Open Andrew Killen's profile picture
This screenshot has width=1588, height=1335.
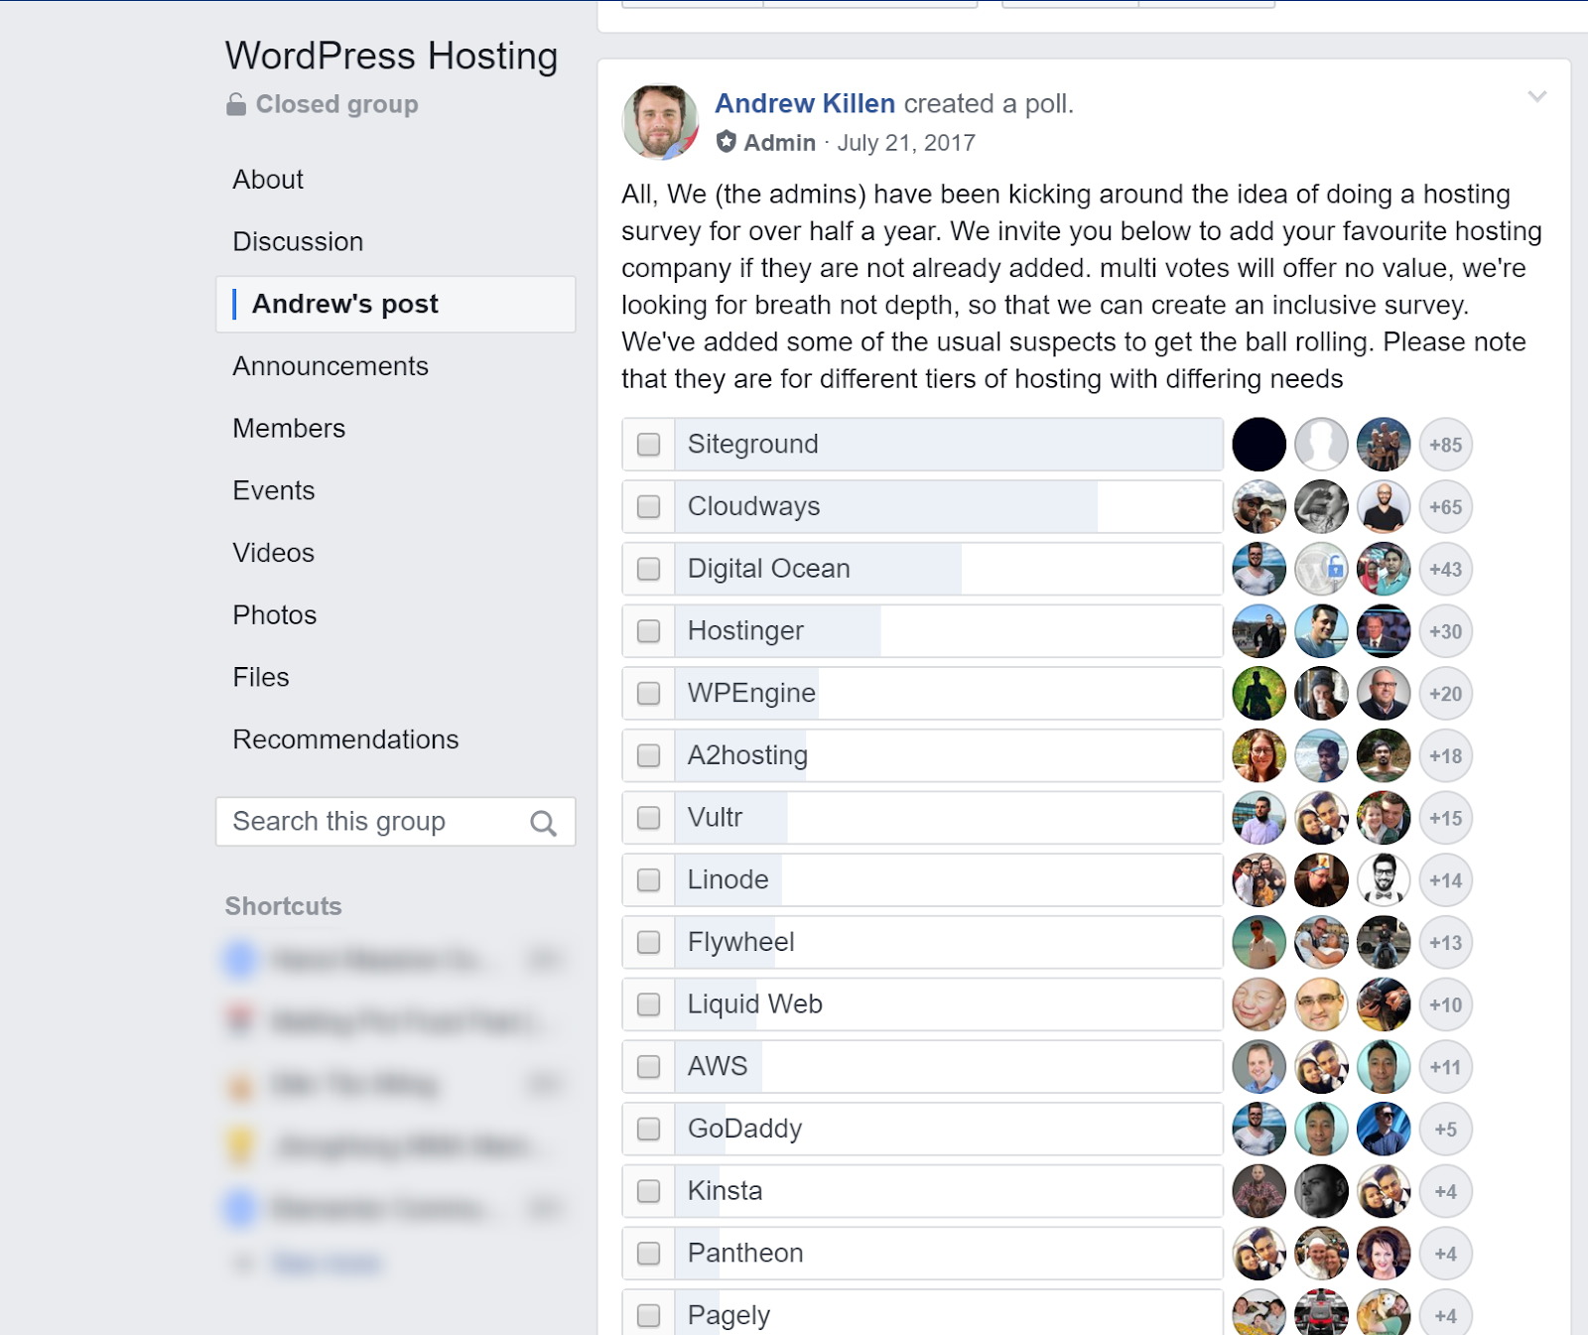point(660,119)
